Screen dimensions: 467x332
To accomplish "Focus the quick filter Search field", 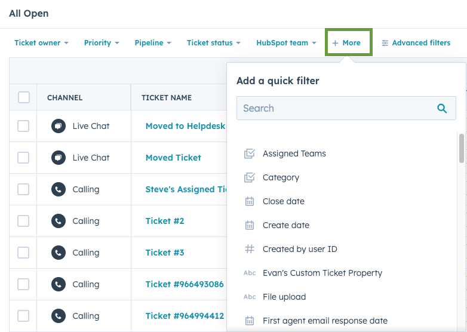I will tap(346, 108).
